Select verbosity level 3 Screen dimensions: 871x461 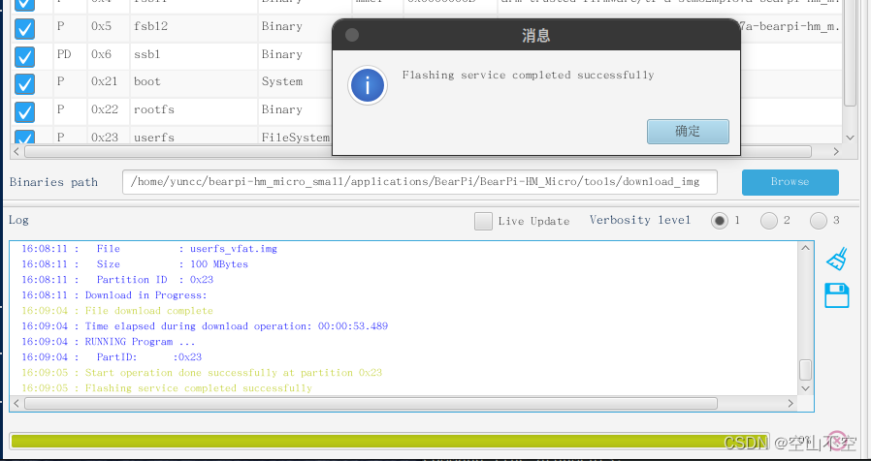click(x=819, y=221)
